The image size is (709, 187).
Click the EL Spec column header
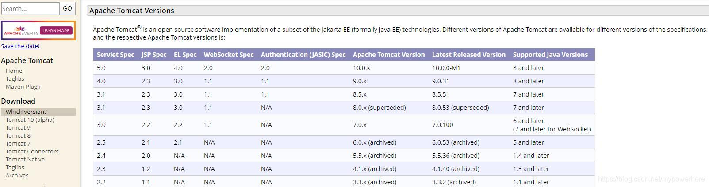tap(185, 55)
